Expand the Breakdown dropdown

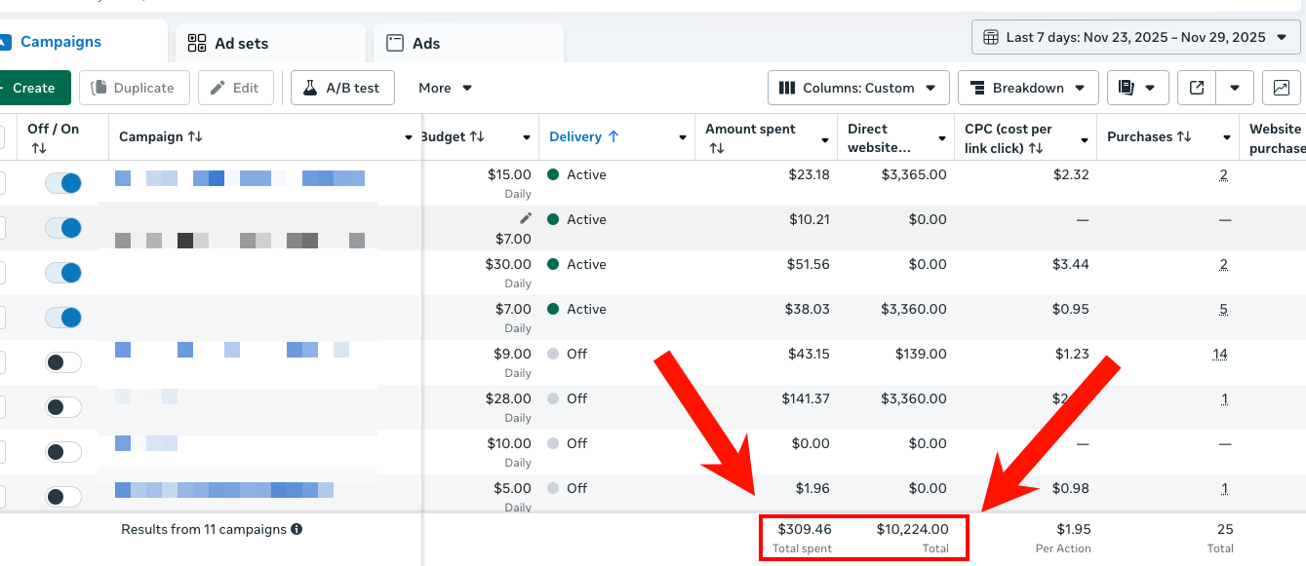[1028, 88]
